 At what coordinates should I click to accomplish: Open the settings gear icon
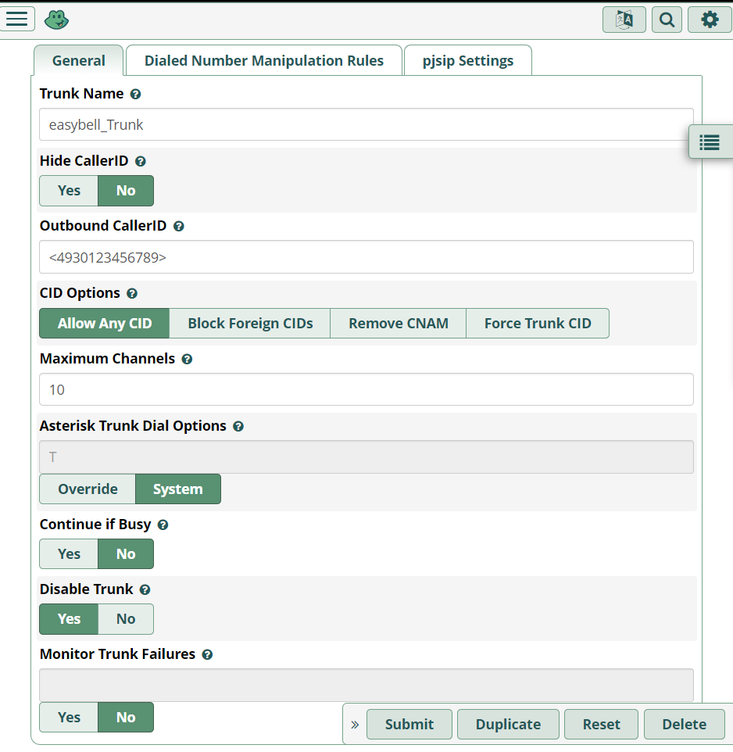coord(709,20)
